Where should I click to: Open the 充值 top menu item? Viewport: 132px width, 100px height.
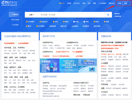pyautogui.click(x=84, y=3)
